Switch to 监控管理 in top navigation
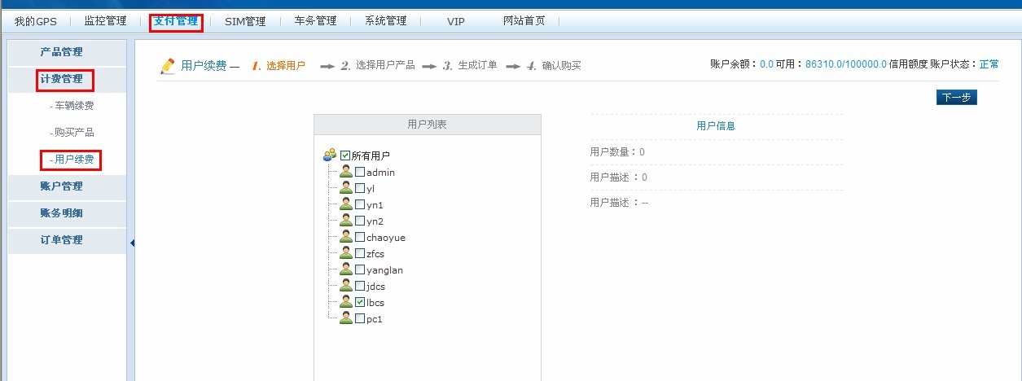This screenshot has width=1022, height=381. [105, 21]
